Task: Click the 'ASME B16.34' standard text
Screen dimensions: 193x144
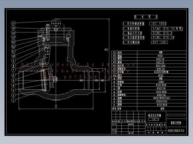Action: (163, 37)
